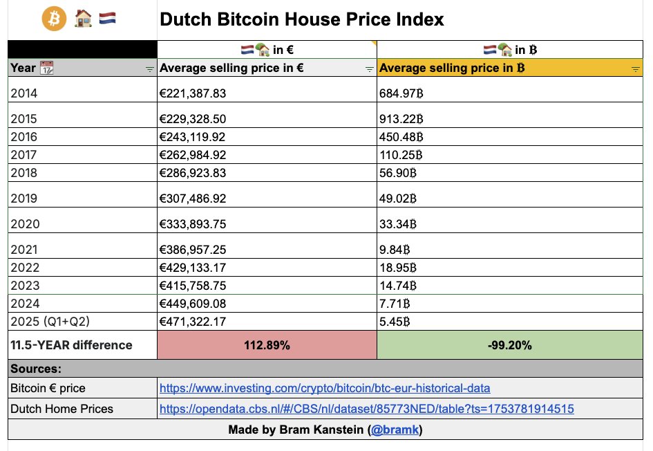The image size is (653, 451).
Task: Open the Bitcoin selling price filter
Action: 635,69
